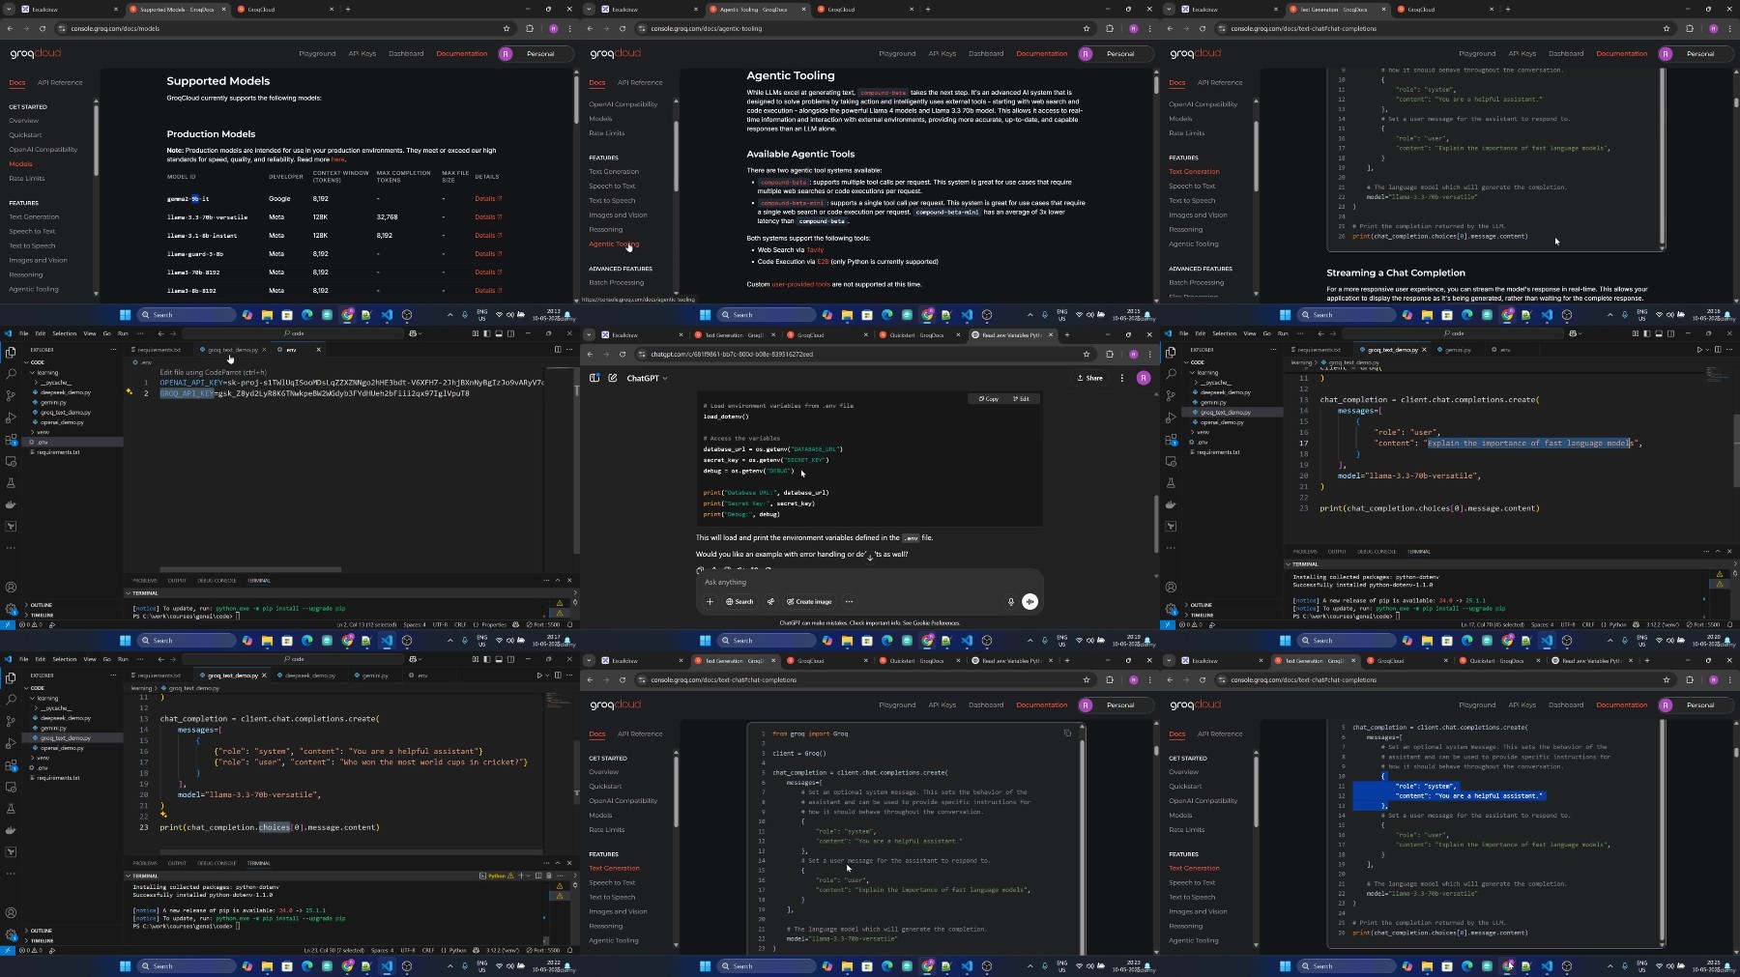Start ChatGPT voice mode with the waveform button
1740x977 pixels.
pyautogui.click(x=1030, y=601)
